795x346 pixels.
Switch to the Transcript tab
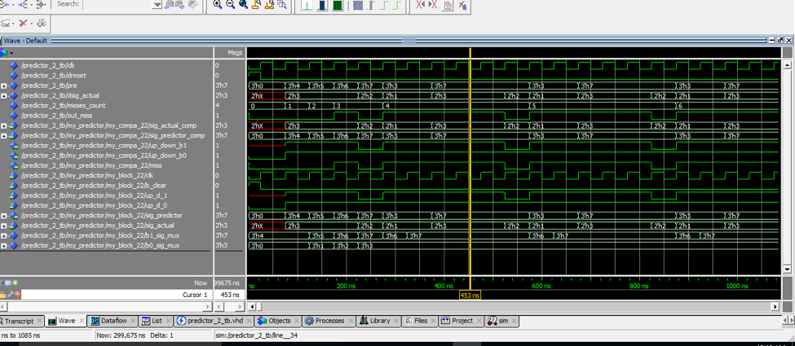pos(18,321)
